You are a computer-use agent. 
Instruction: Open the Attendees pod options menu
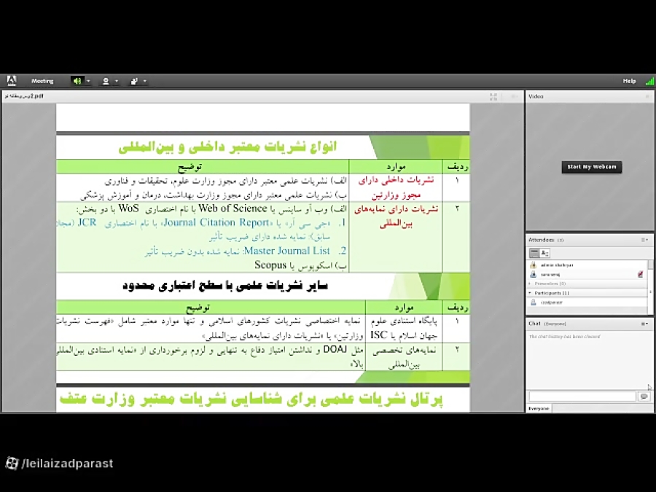point(644,240)
